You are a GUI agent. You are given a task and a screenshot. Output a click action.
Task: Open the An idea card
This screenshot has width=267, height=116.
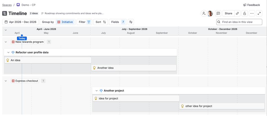(48, 60)
